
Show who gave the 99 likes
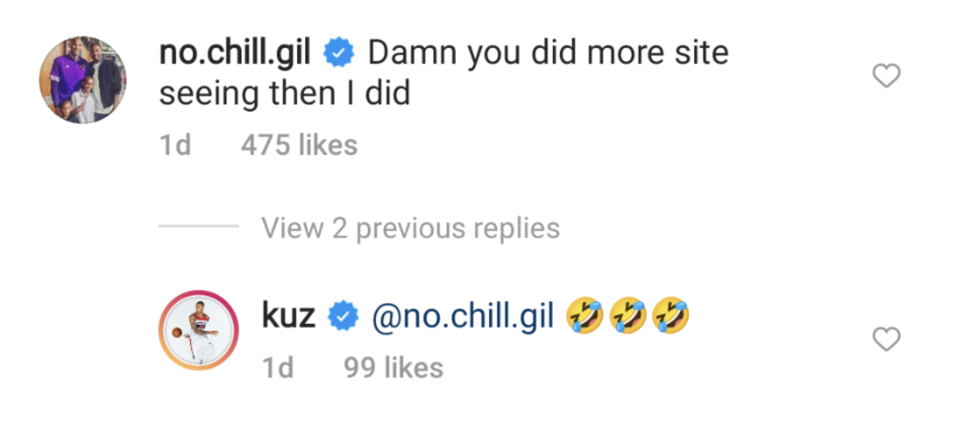pos(393,367)
